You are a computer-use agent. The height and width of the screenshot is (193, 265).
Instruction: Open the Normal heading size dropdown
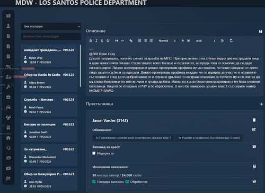(x=167, y=41)
